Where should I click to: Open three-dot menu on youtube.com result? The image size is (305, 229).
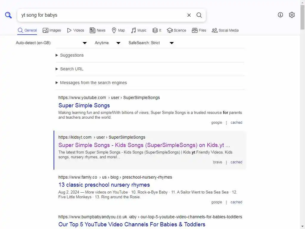click(x=226, y=123)
